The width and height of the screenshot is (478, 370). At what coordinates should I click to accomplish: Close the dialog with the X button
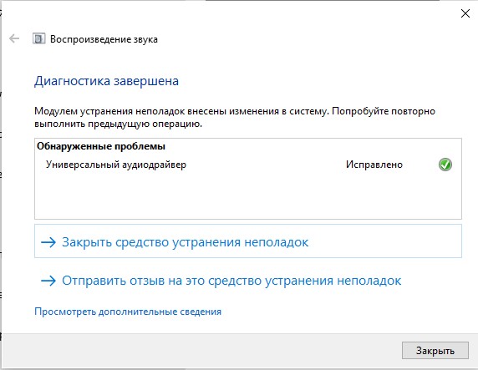click(465, 13)
